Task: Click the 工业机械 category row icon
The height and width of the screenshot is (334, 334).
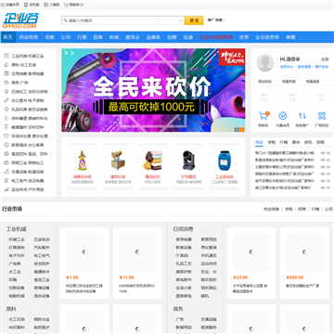Action: (x=6, y=56)
